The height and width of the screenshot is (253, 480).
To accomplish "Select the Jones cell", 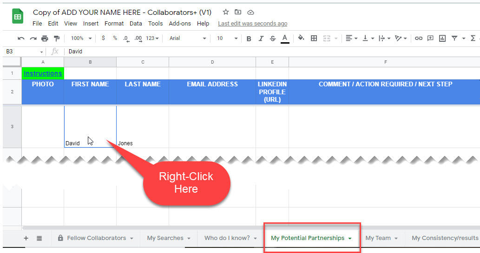I will tap(143, 127).
